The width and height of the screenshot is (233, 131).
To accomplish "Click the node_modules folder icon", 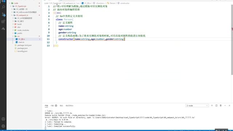I will (16, 30).
